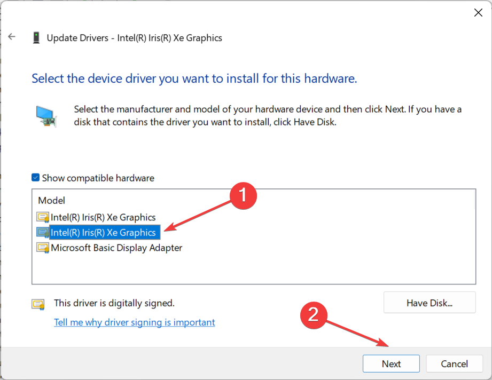The height and width of the screenshot is (380, 492).
Task: Click the Microsoft Basic Display Adapter icon
Action: click(x=43, y=248)
